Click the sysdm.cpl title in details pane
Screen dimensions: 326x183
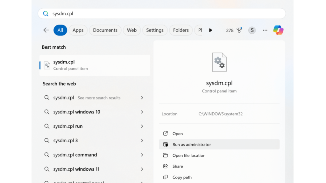pos(219,83)
